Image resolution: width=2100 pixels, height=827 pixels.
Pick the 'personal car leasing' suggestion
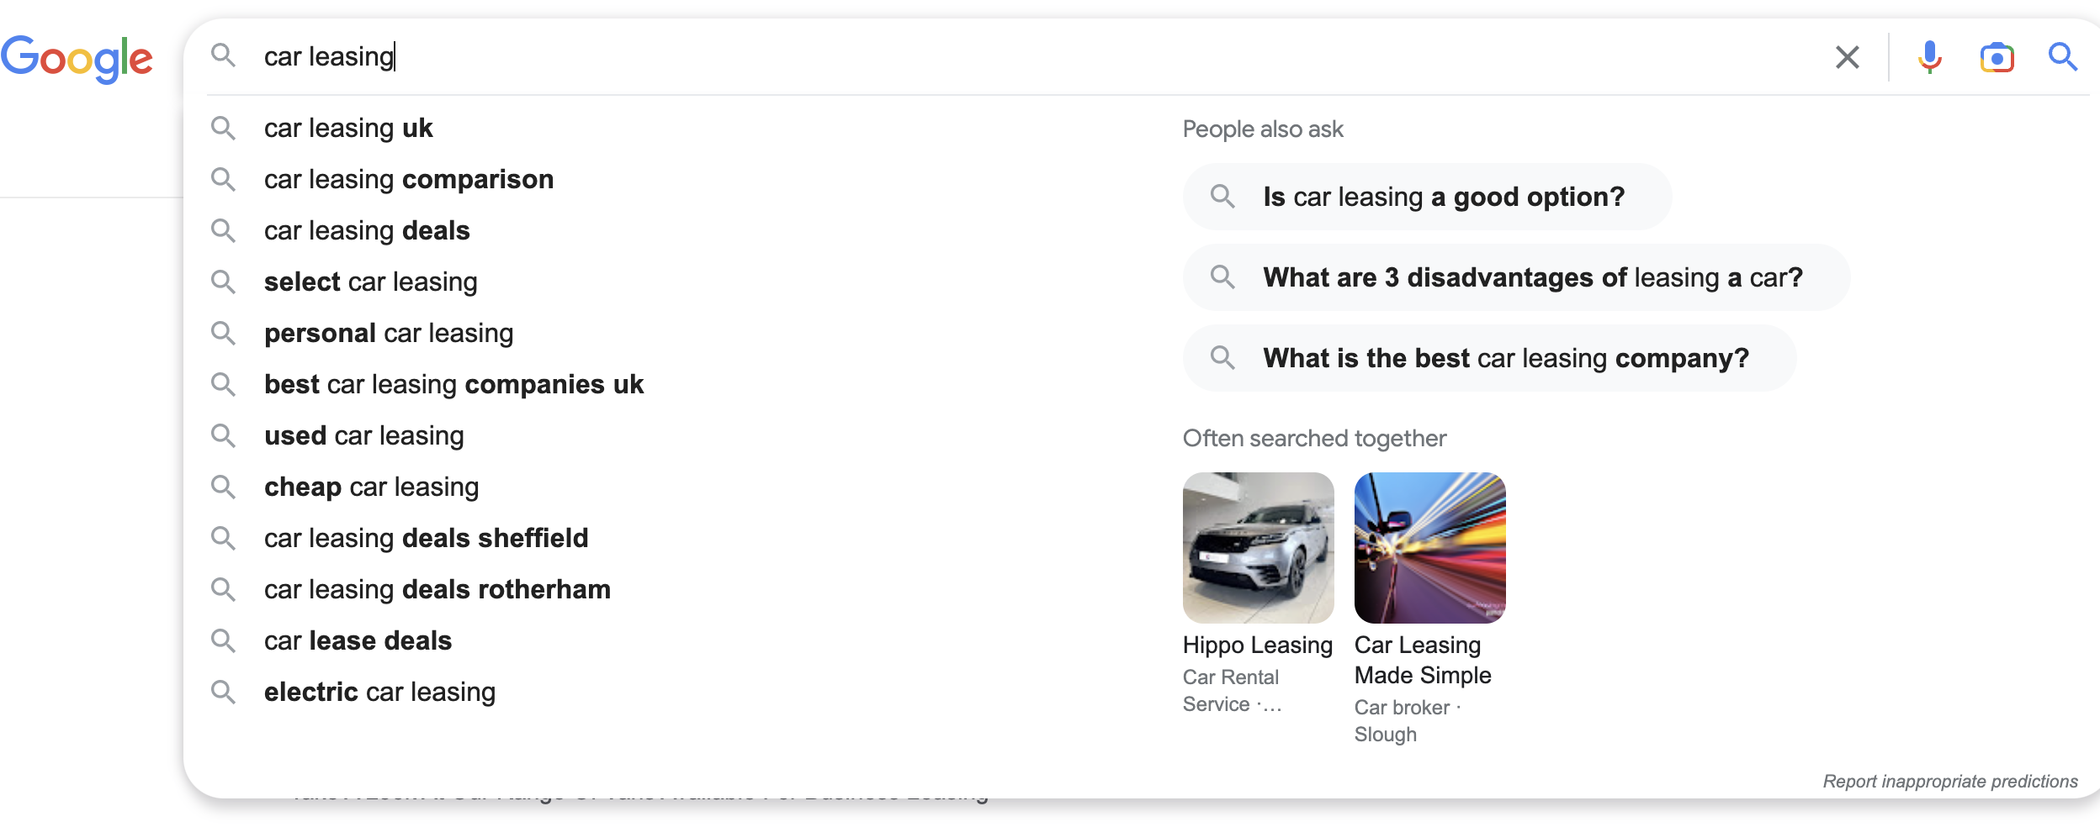(389, 333)
